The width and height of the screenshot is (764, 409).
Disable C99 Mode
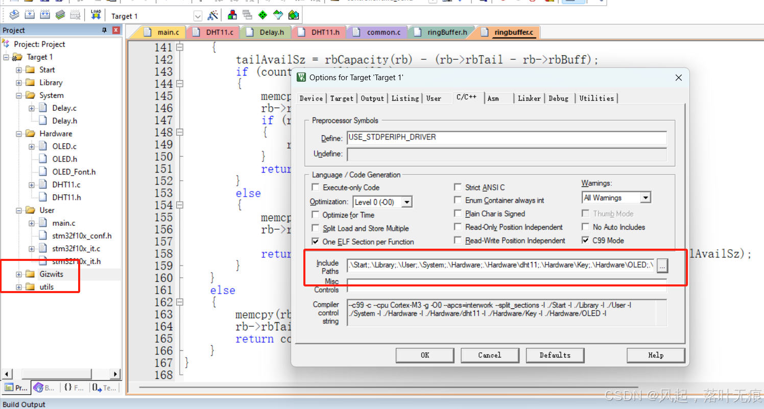(585, 240)
